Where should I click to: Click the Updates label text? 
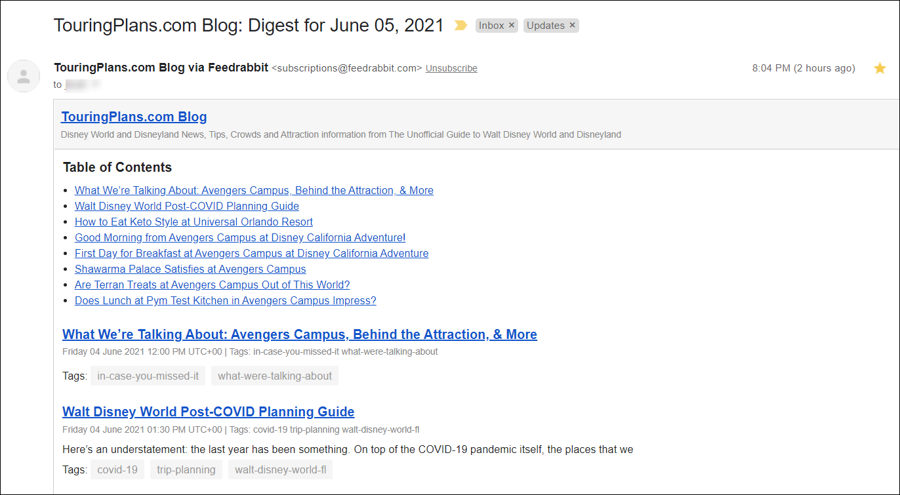click(x=546, y=26)
